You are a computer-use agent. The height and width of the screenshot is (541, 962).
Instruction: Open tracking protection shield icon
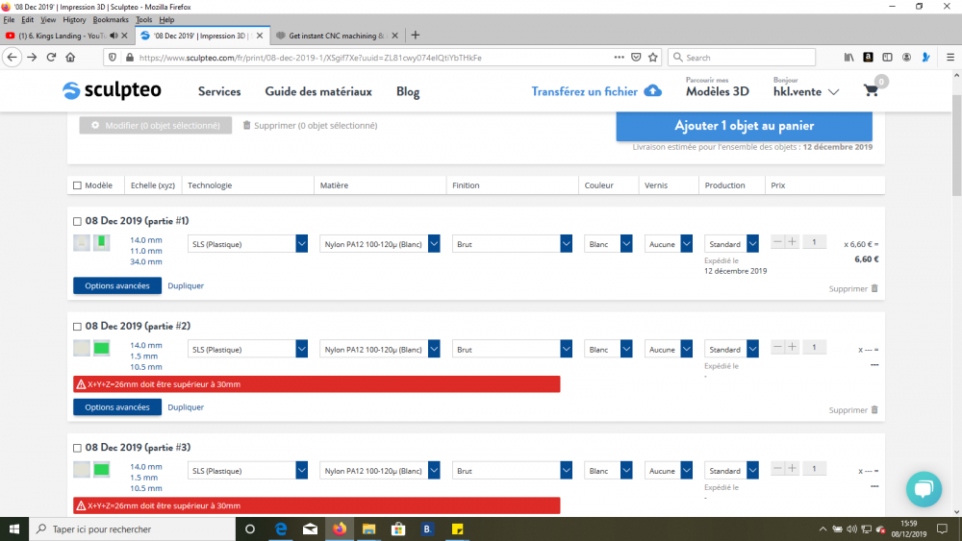(x=113, y=57)
